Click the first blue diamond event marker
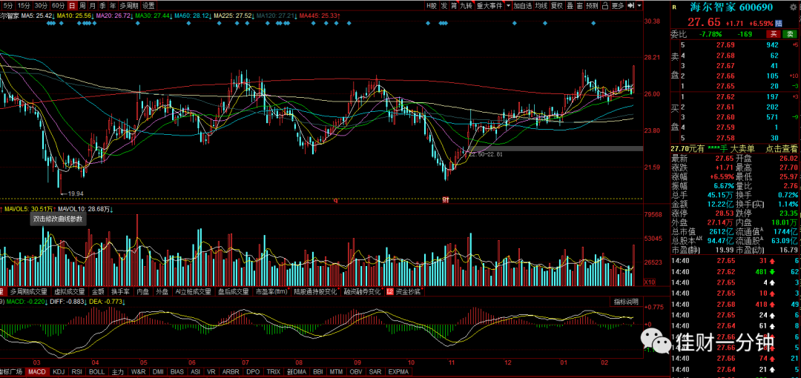Screen dimensions: 801x378 click(x=48, y=24)
